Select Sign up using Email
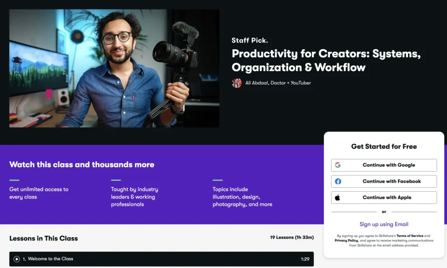The width and height of the screenshot is (447, 268). (384, 224)
